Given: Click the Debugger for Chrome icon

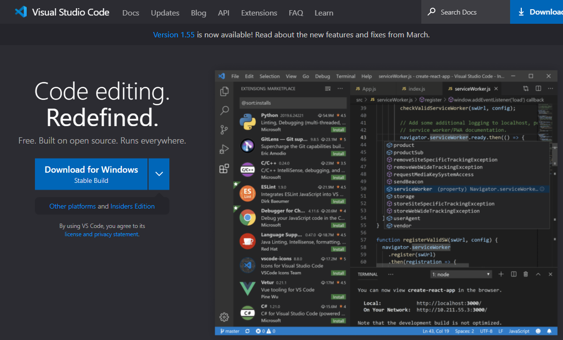Looking at the screenshot, I should 248,217.
